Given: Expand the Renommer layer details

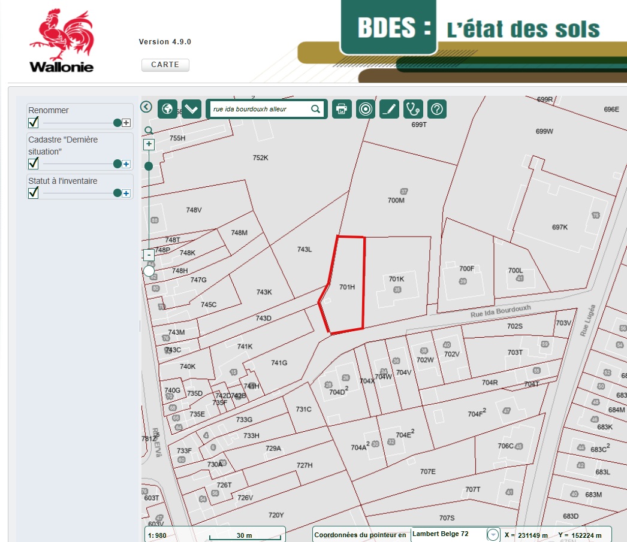Looking at the screenshot, I should [126, 123].
